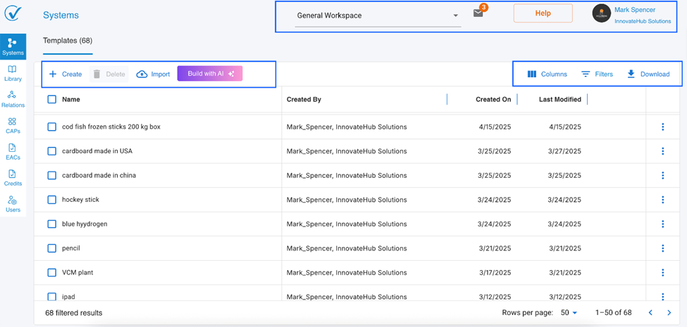687x327 pixels.
Task: Open the EACs sidebar section
Action: point(13,152)
